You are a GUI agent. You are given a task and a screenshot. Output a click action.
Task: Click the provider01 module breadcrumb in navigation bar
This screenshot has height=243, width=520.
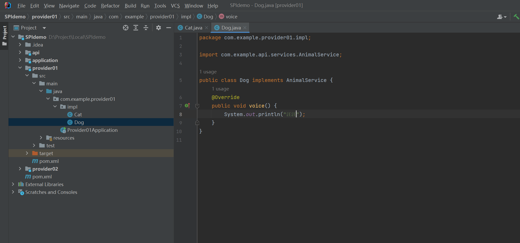click(x=44, y=17)
